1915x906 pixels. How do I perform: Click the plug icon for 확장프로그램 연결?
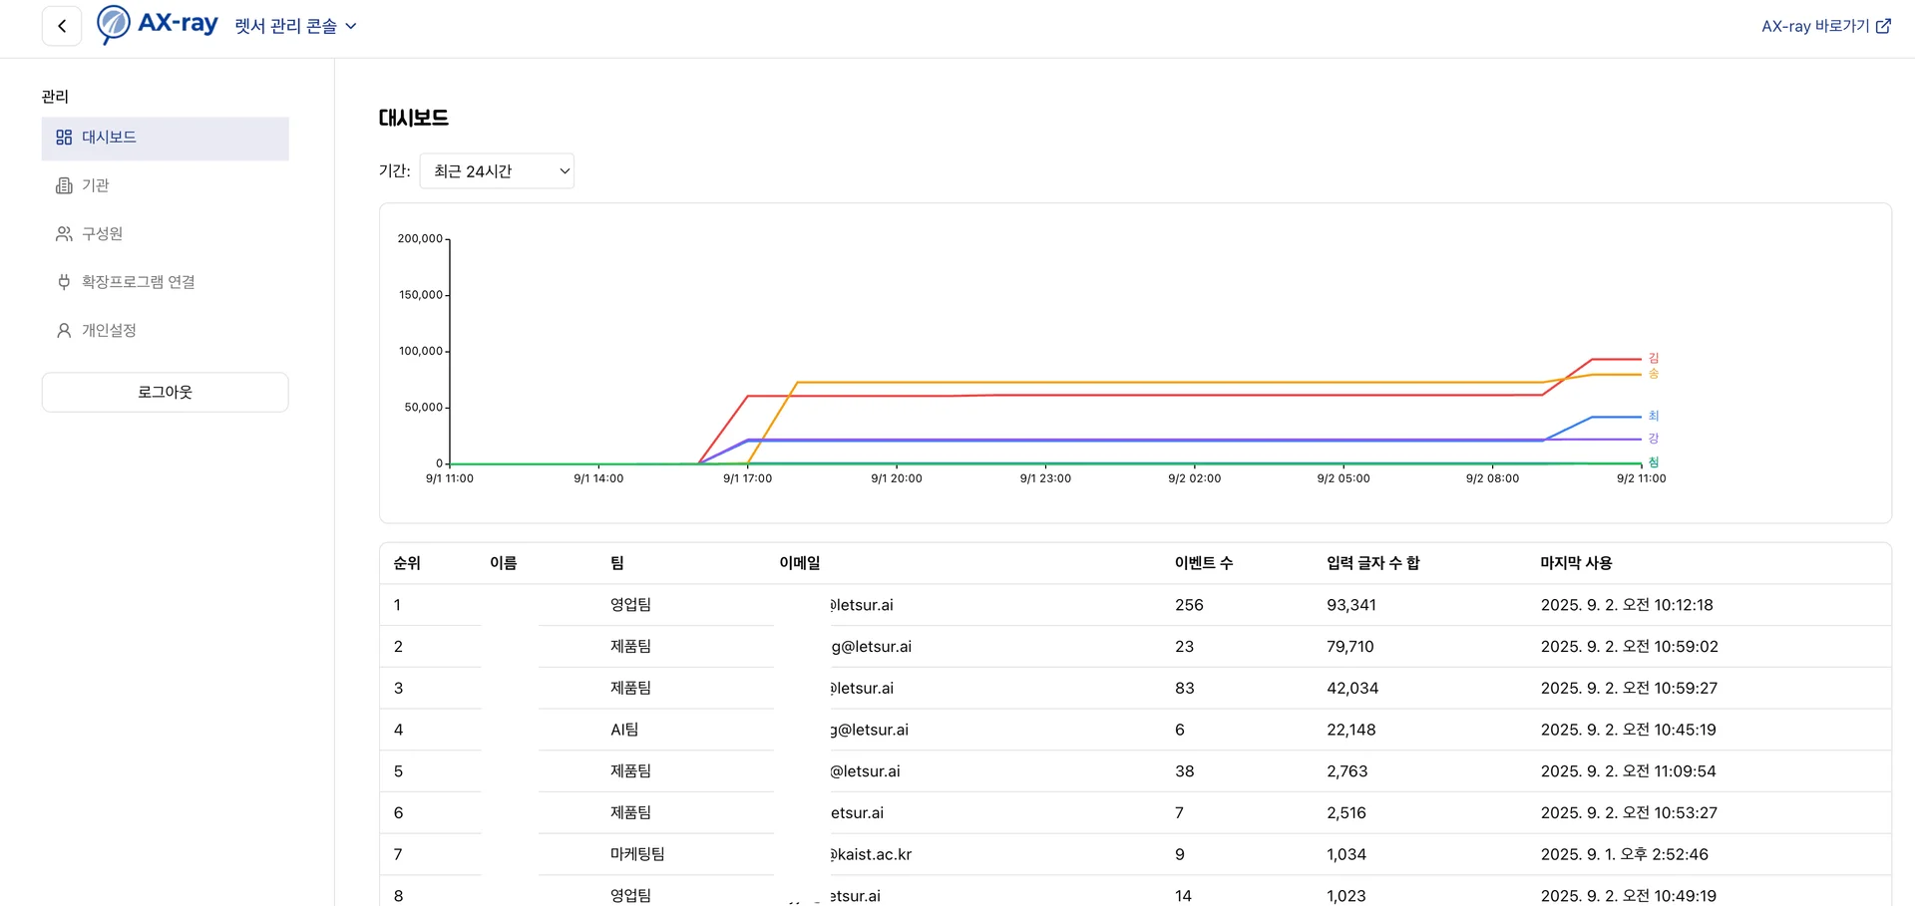click(x=64, y=282)
